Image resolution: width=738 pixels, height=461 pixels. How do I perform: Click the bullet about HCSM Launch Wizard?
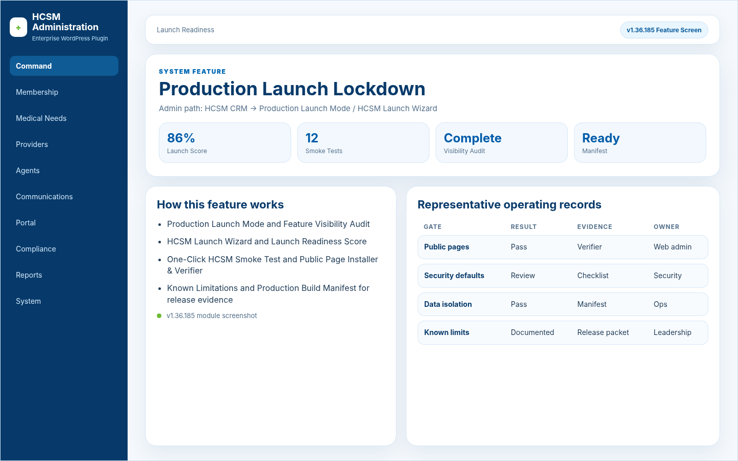[x=267, y=242]
